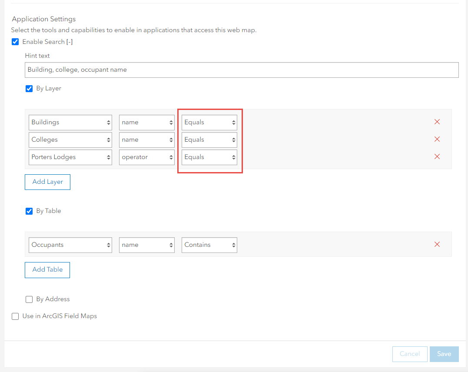
Task: Open the Buildings layer dropdown
Action: (70, 122)
